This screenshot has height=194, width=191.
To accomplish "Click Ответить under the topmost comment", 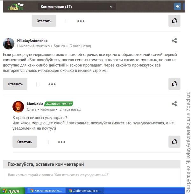I will pyautogui.click(x=44, y=21).
